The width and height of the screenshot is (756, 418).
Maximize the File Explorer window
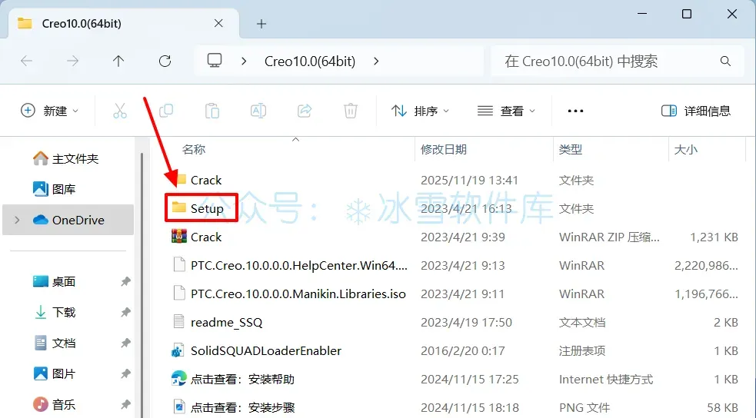[x=687, y=14]
